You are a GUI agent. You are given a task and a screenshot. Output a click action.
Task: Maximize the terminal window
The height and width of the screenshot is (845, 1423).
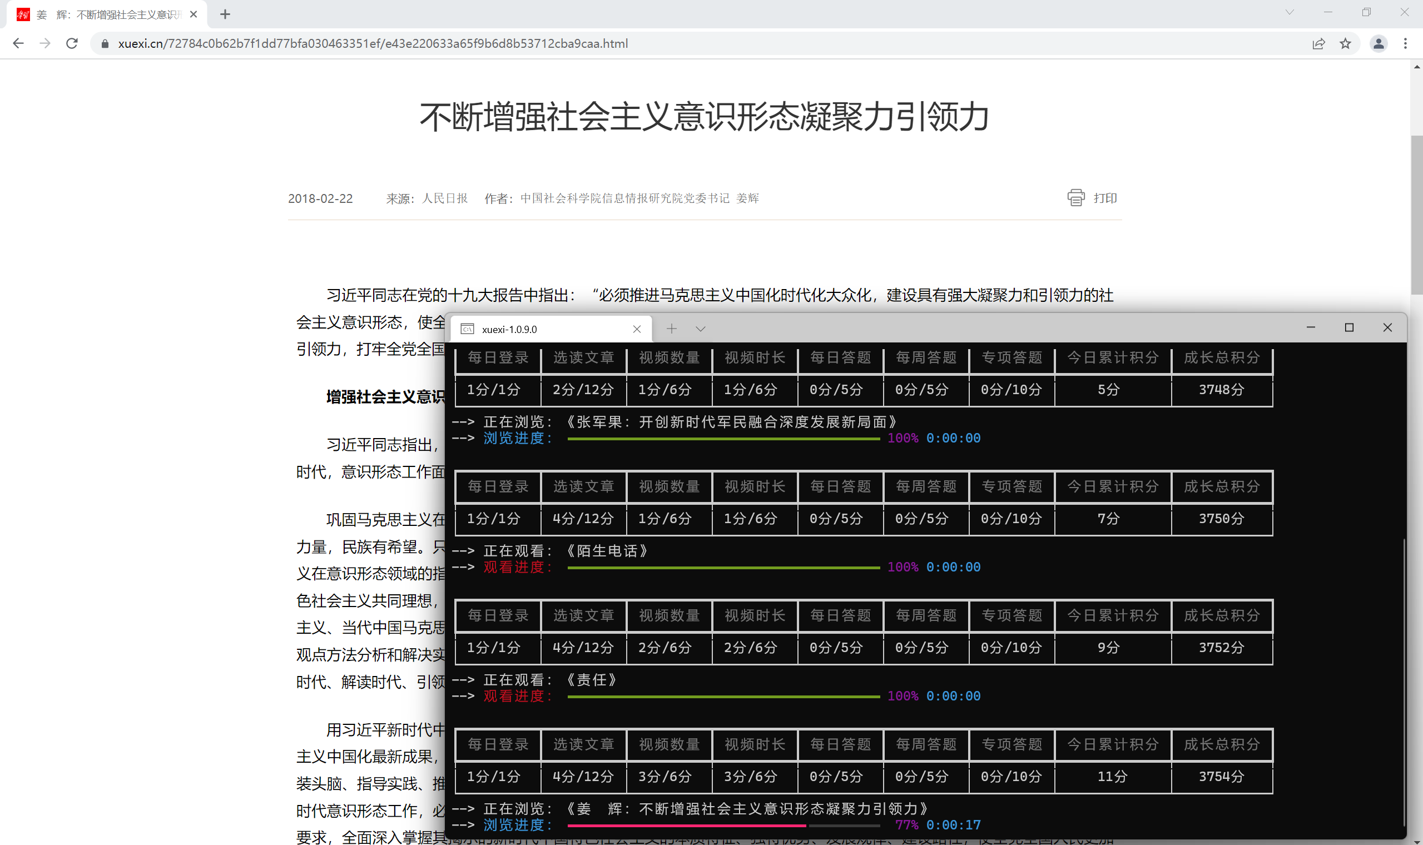[1348, 327]
